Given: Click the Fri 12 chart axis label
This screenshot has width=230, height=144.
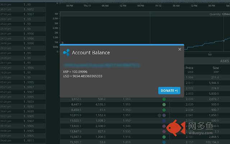Looking at the screenshot, I should (x=158, y=6).
